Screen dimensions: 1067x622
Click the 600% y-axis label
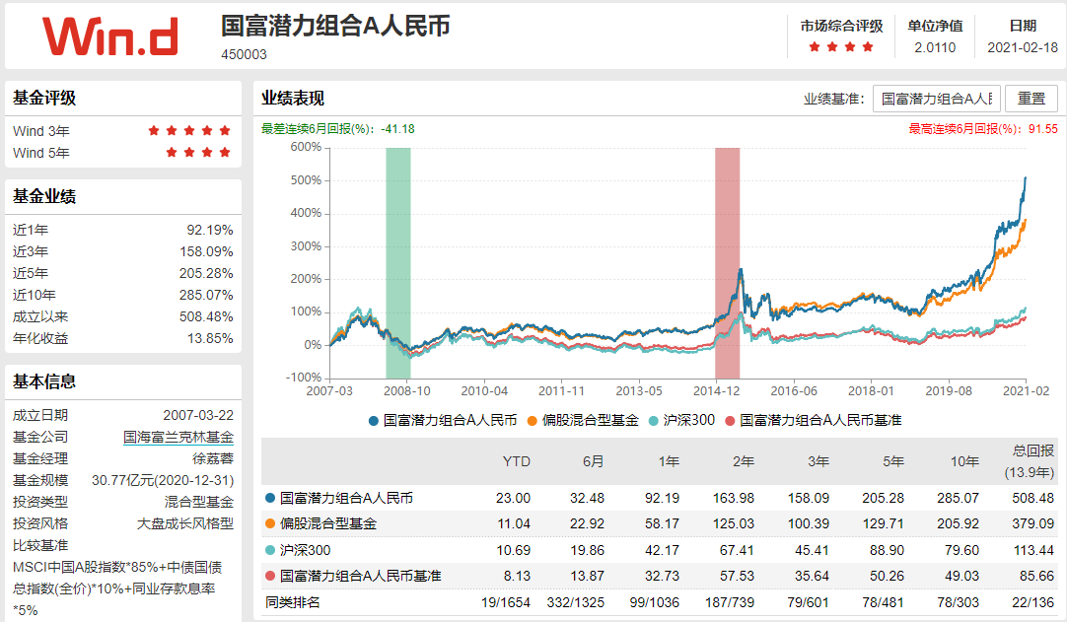[306, 147]
